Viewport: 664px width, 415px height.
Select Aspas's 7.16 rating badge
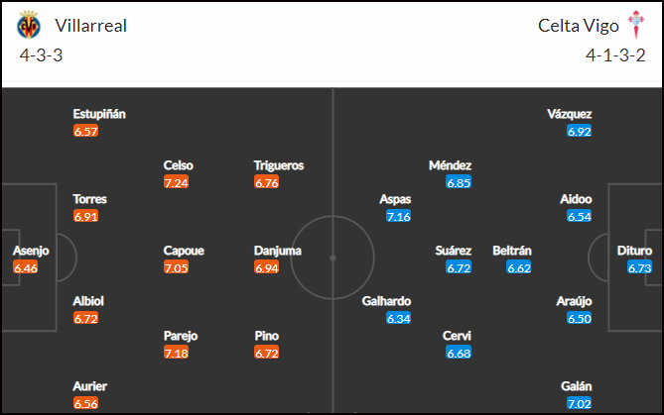point(398,216)
